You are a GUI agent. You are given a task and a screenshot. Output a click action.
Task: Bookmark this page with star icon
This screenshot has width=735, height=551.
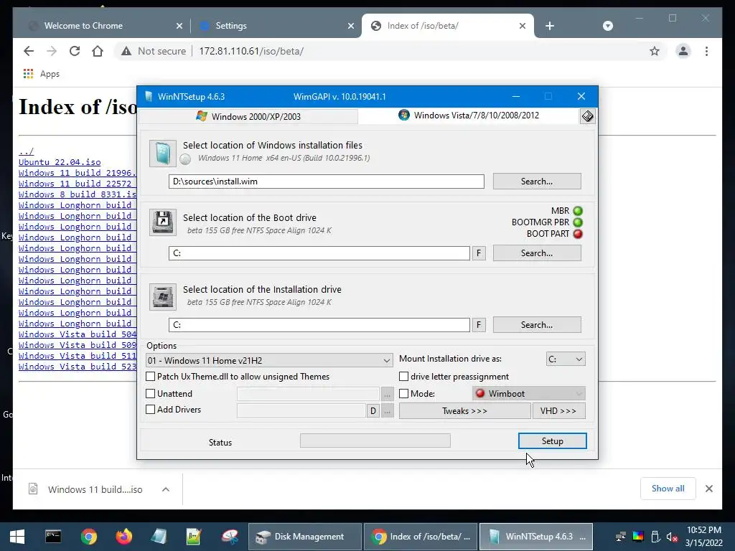pos(655,51)
